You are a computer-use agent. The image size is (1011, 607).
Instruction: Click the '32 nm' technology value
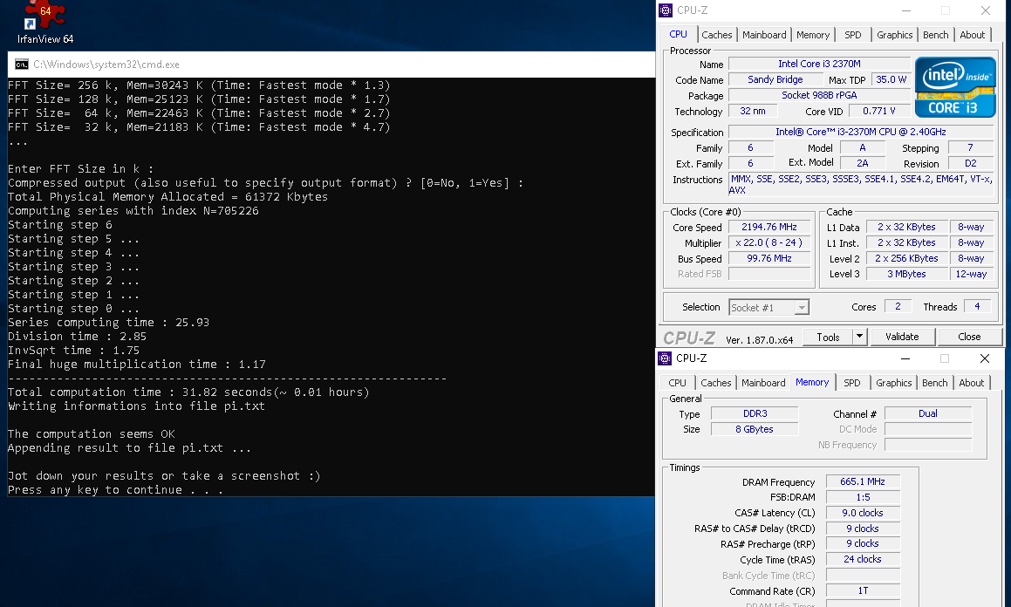point(753,111)
